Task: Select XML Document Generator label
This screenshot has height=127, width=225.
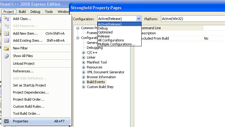Action: tap(106, 72)
